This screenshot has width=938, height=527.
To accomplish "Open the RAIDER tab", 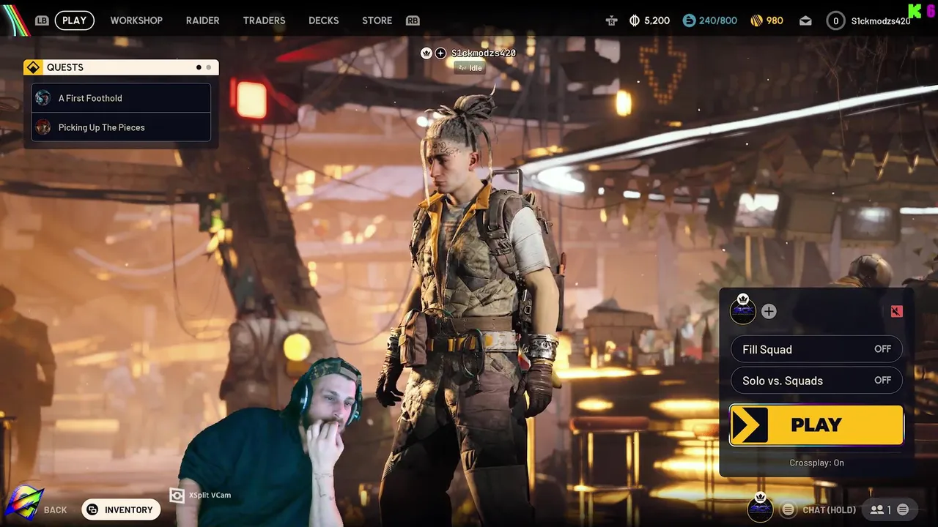I will point(202,20).
